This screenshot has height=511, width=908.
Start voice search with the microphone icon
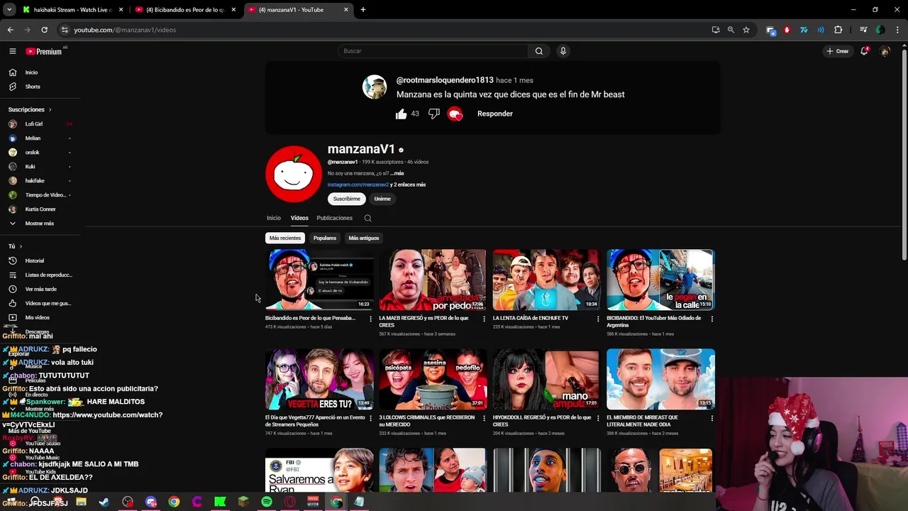click(563, 51)
